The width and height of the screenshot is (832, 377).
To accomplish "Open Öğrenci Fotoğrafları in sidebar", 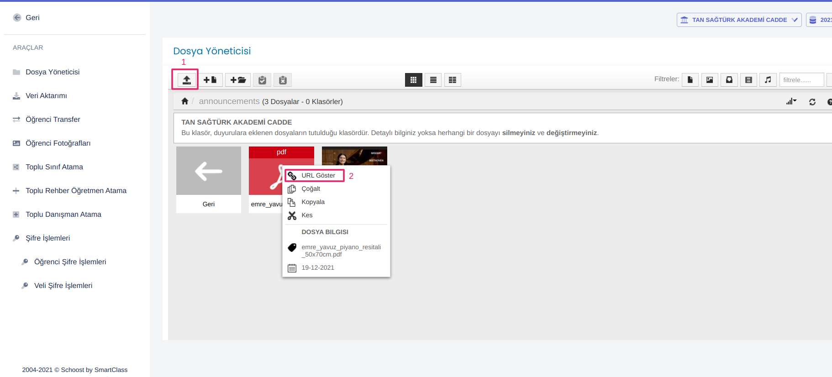I will tap(58, 143).
